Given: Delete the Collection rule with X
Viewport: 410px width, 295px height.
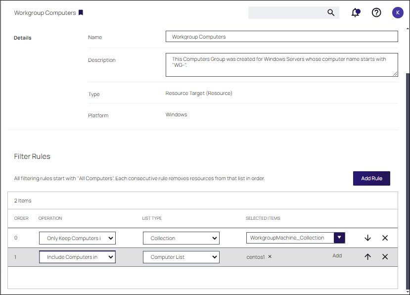Looking at the screenshot, I should pos(385,238).
